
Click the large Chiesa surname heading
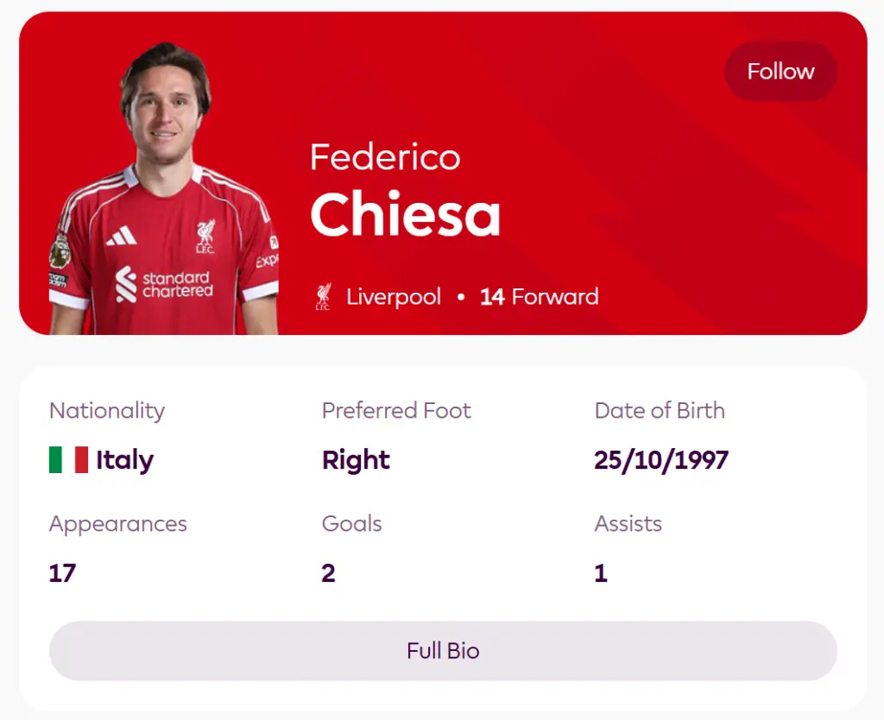pos(405,214)
